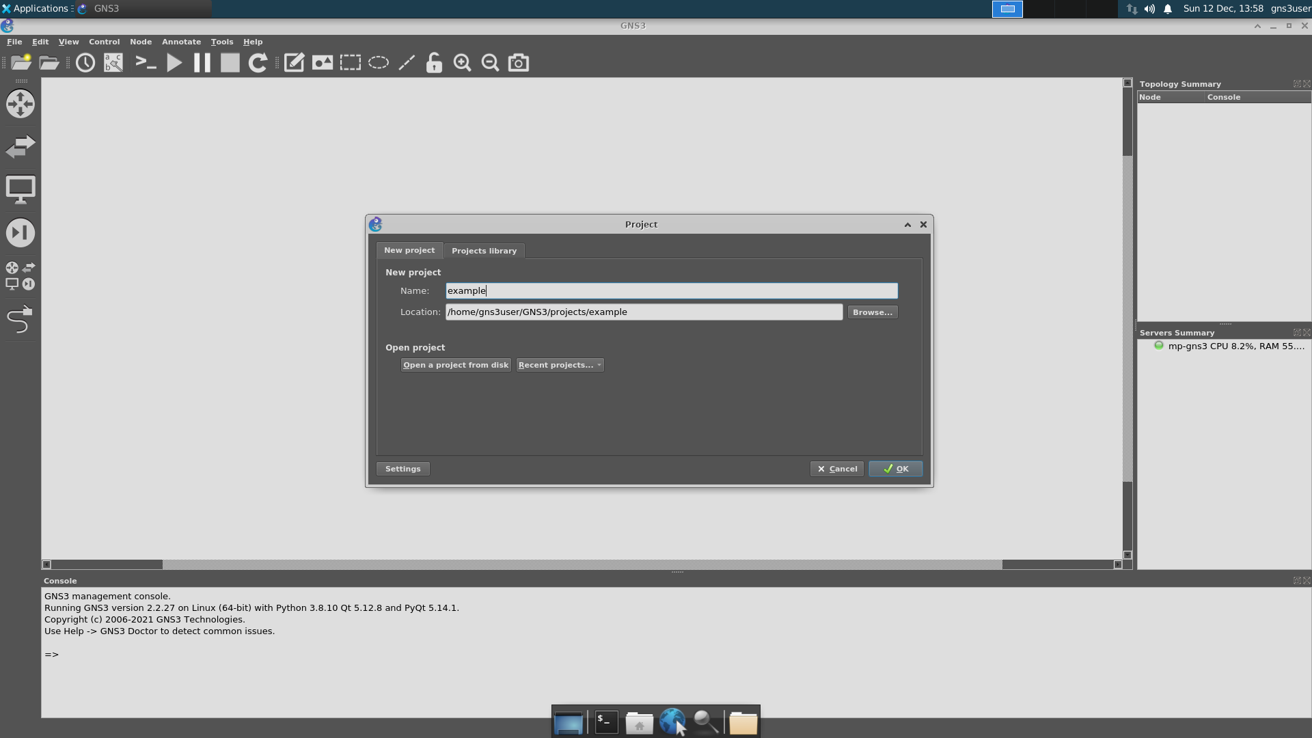Click the Browse security devices icon
The width and height of the screenshot is (1312, 738).
[x=20, y=233]
